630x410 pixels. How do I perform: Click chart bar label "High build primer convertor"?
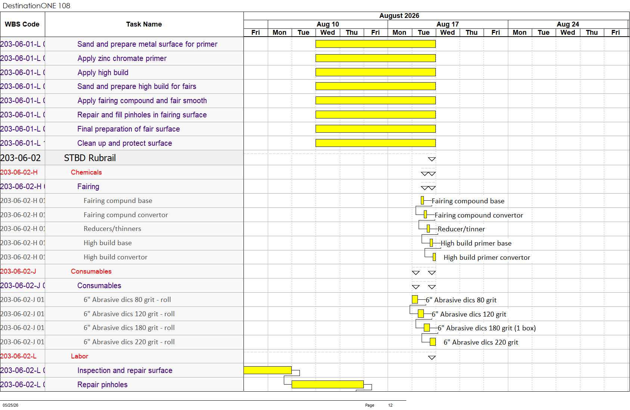tap(487, 258)
